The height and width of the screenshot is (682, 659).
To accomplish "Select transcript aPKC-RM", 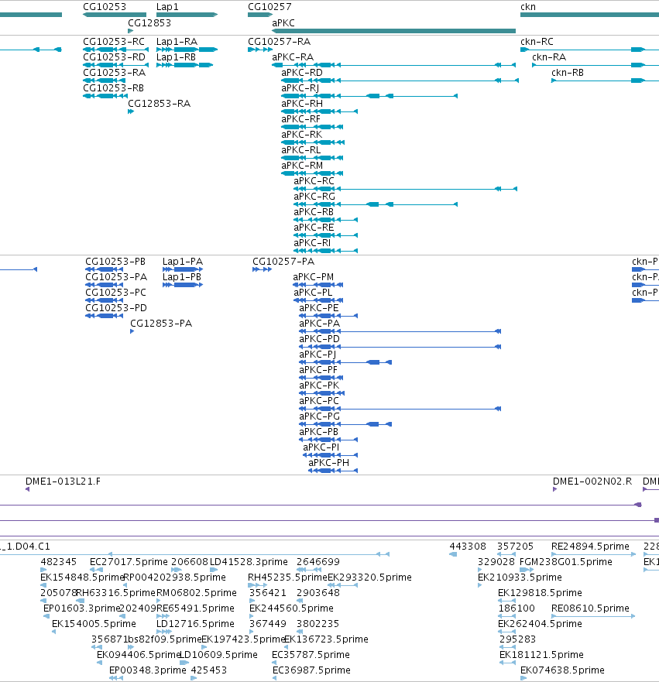I will click(x=312, y=173).
